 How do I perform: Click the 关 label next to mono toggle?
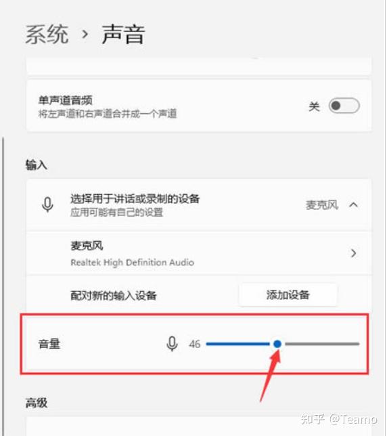coord(314,106)
